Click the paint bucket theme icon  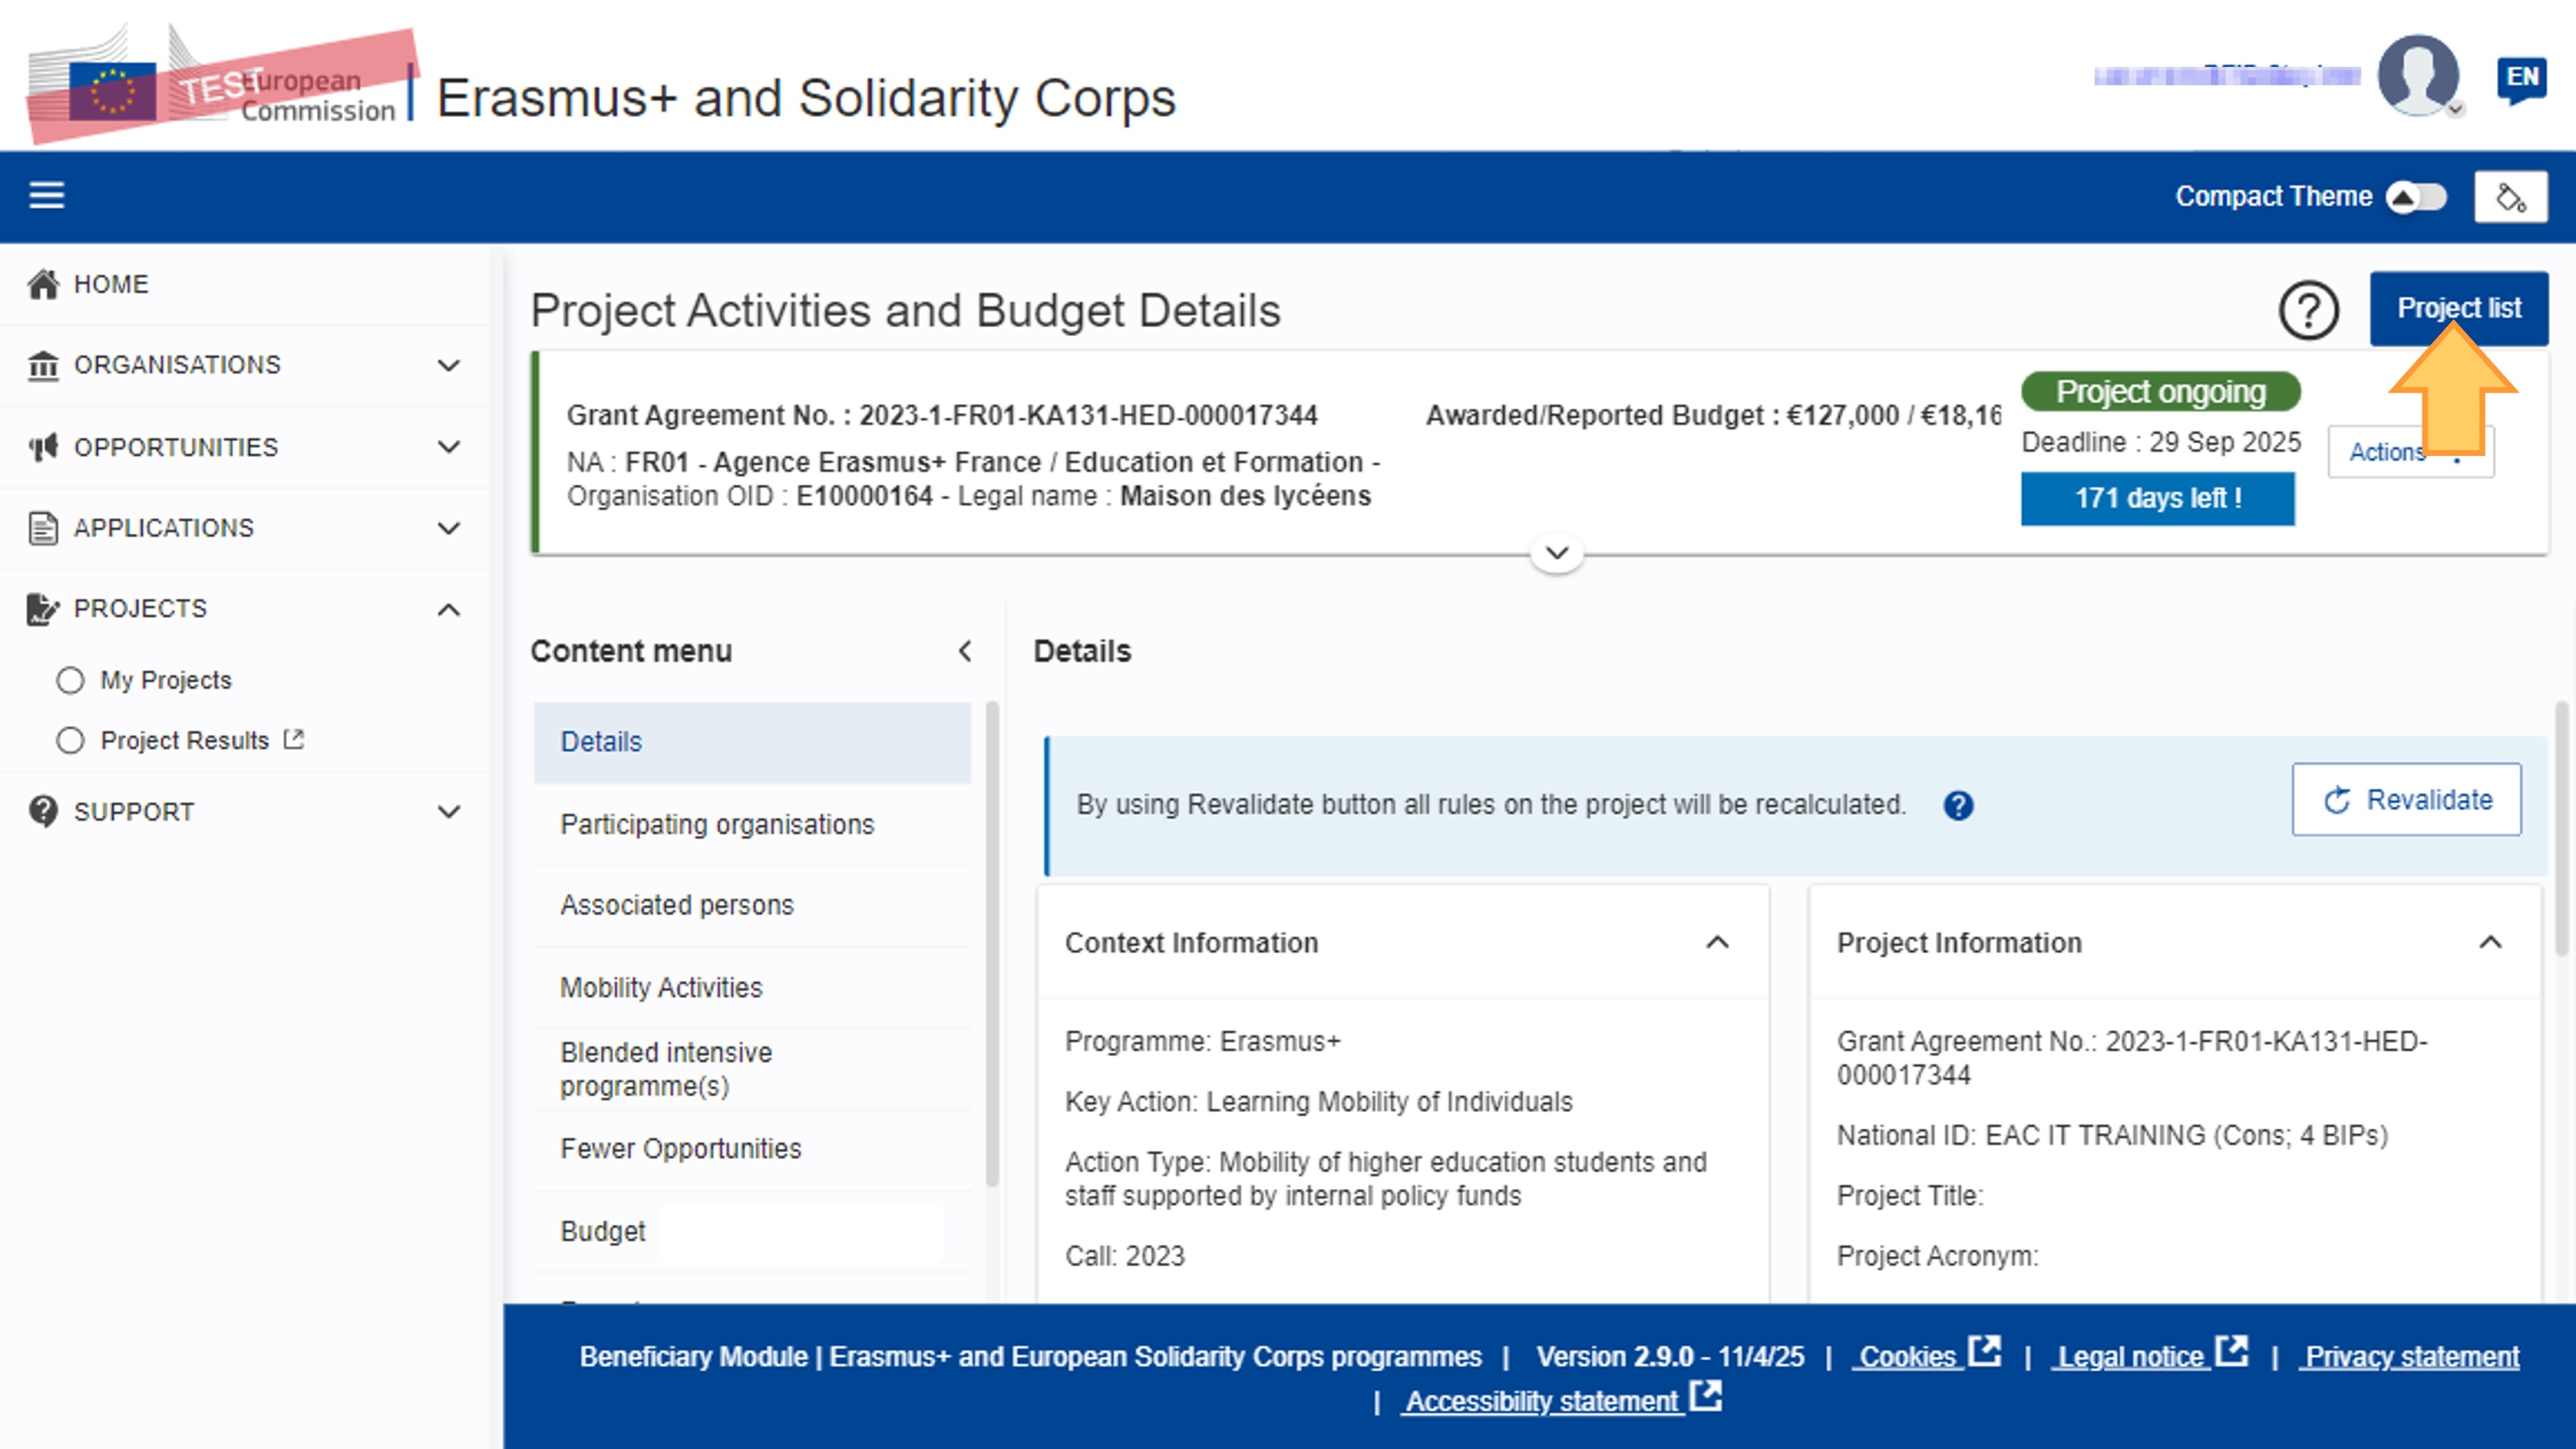(2510, 197)
